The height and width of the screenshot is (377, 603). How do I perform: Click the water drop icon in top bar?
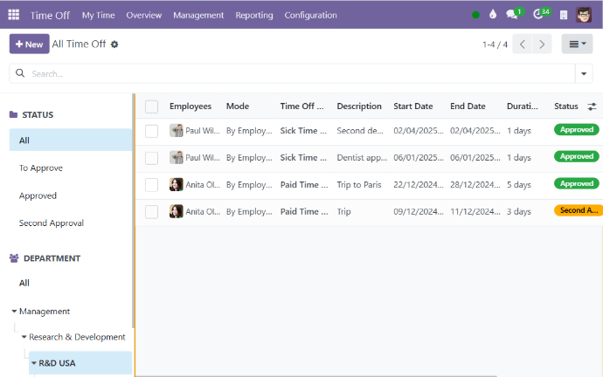492,15
